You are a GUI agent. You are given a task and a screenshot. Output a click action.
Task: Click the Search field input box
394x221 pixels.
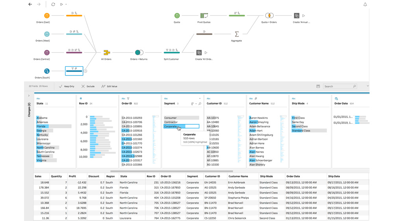click(338, 86)
